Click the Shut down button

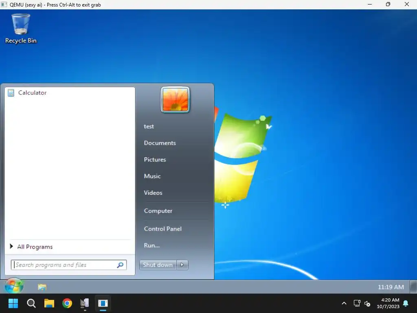point(158,265)
